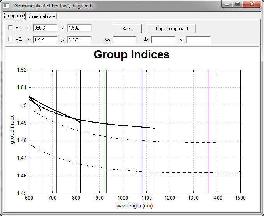Click the window title text
264x216 pixels.
pyautogui.click(x=53, y=6)
